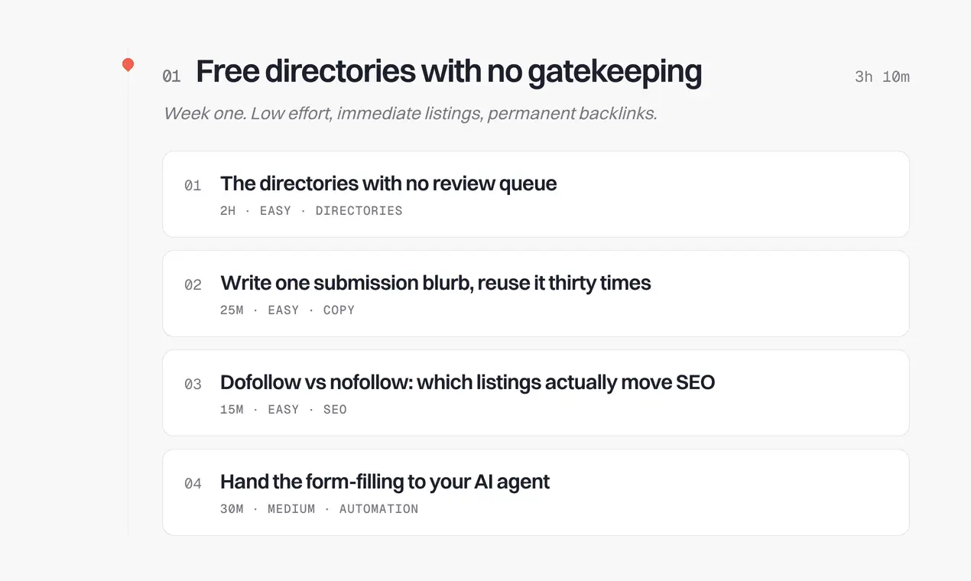
Task: Click the DIRECTORIES tag on first card
Action: (x=359, y=211)
